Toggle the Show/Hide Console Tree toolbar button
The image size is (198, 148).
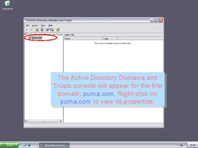click(42, 30)
